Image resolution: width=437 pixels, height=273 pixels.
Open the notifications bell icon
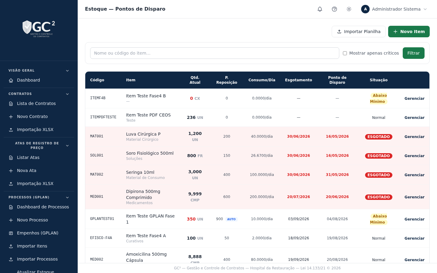coord(320,9)
